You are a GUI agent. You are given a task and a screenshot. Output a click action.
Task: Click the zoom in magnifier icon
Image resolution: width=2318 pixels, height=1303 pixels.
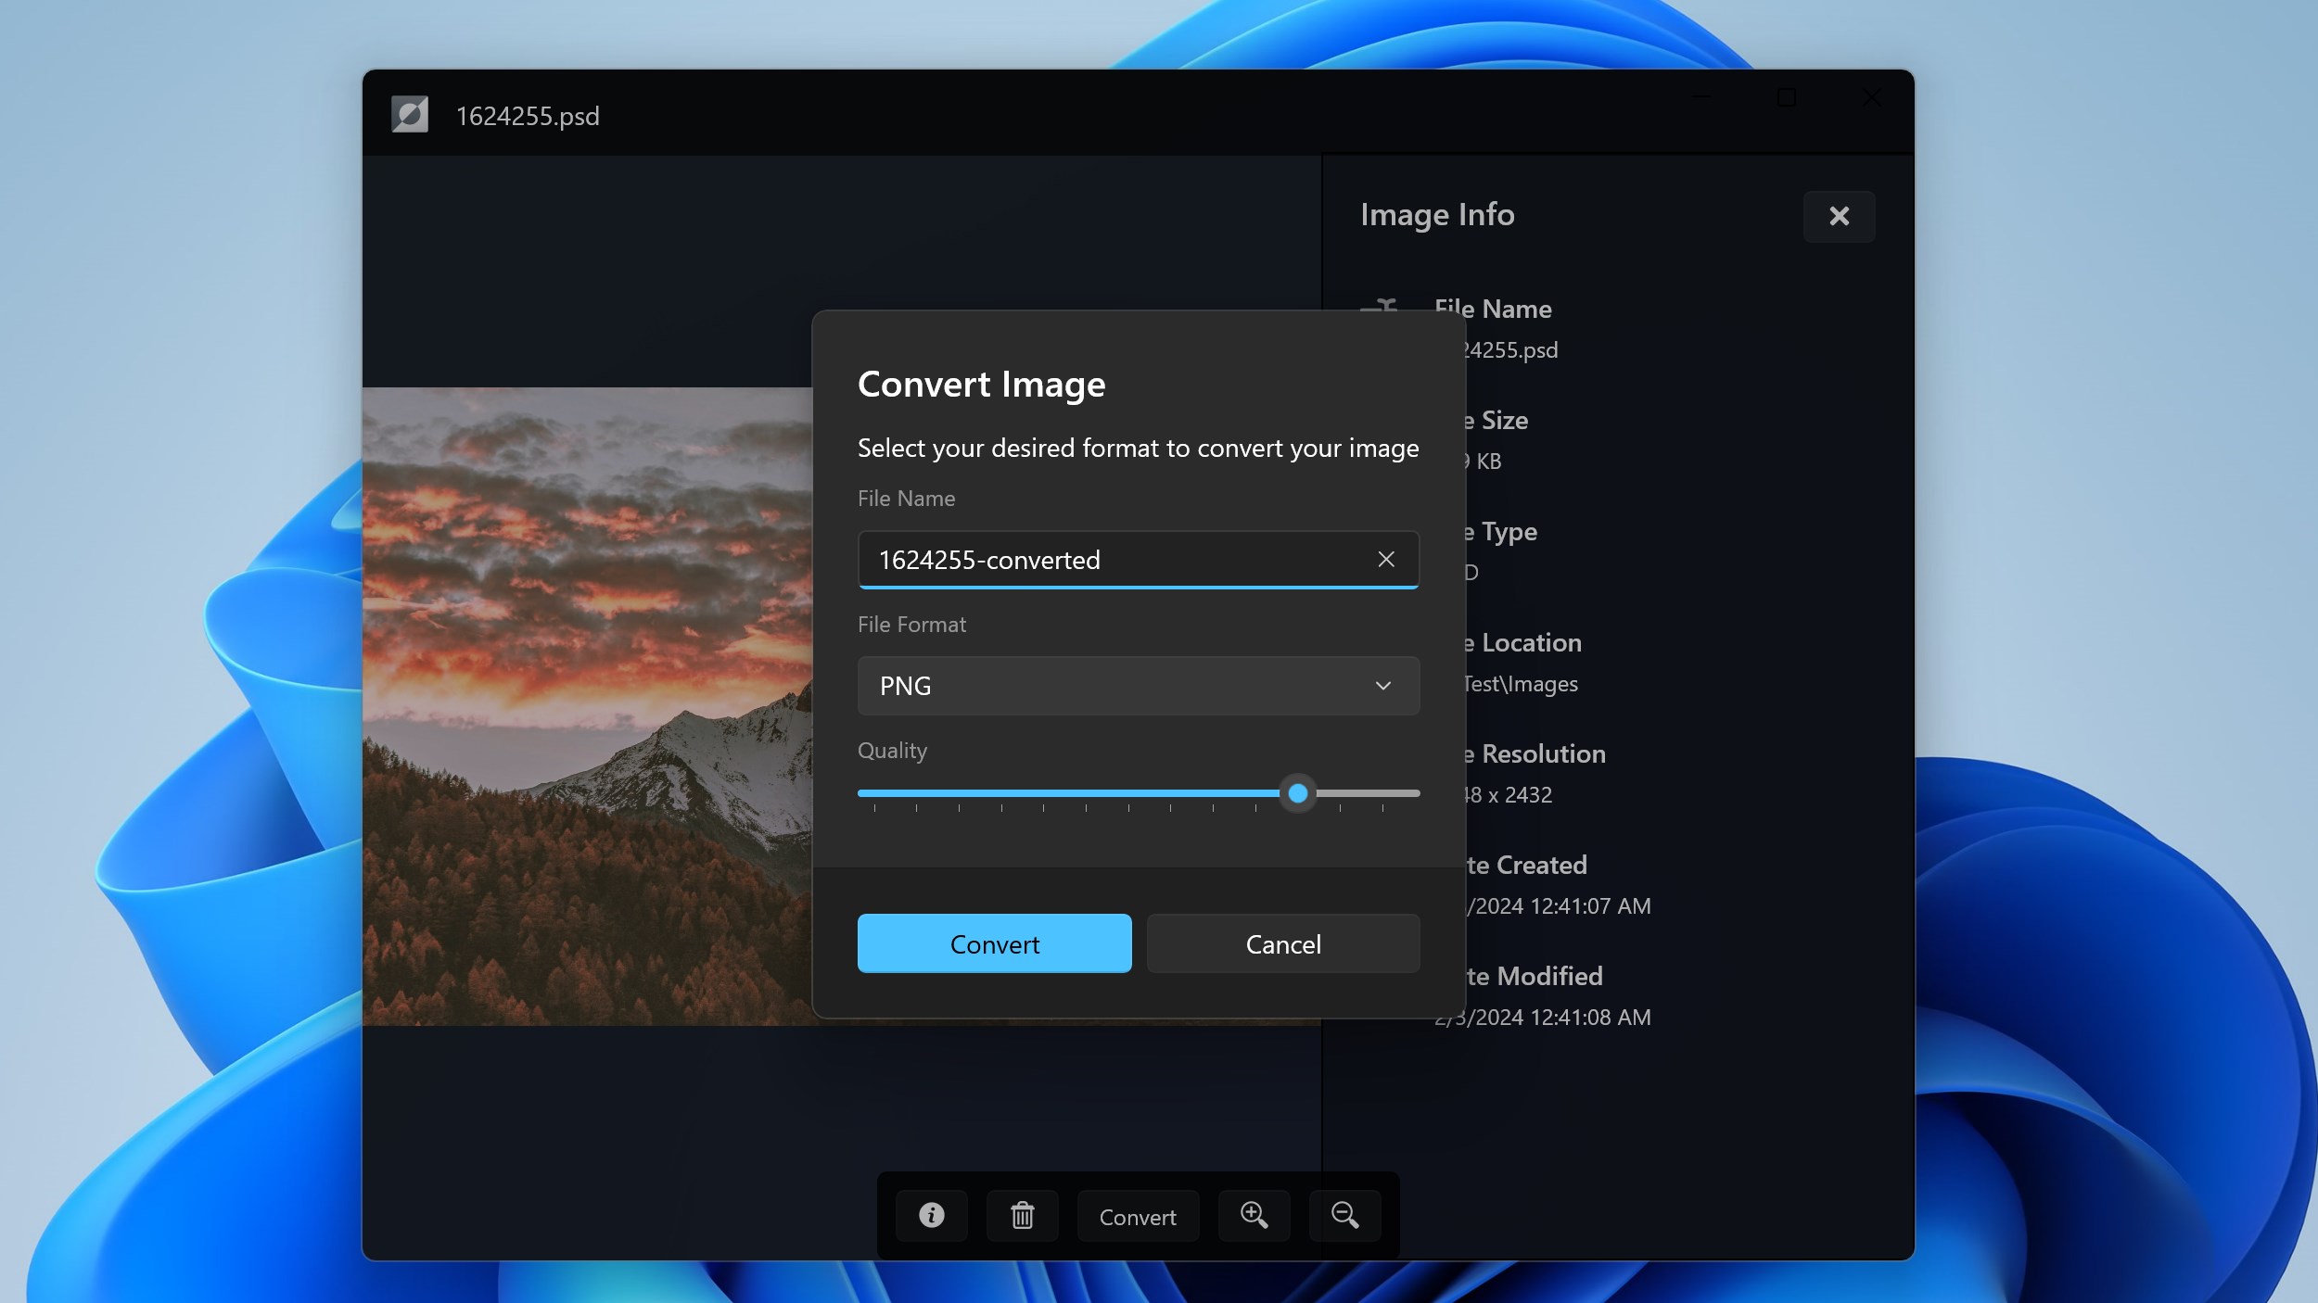(1254, 1215)
